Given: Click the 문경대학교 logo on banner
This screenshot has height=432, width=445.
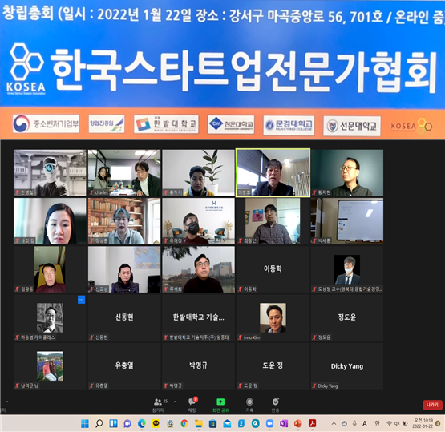Looking at the screenshot, I should coord(289,125).
